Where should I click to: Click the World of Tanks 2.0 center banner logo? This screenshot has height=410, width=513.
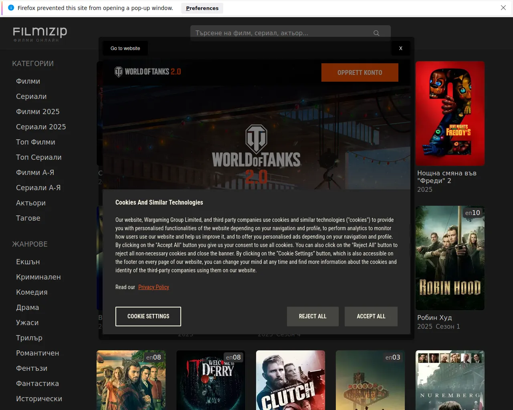(256, 155)
